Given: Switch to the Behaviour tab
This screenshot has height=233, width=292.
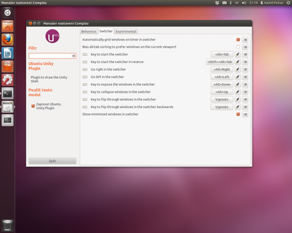Looking at the screenshot, I should click(89, 31).
